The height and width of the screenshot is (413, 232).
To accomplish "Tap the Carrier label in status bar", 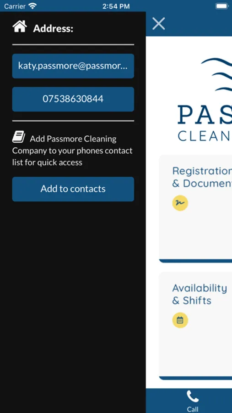I will tap(15, 6).
